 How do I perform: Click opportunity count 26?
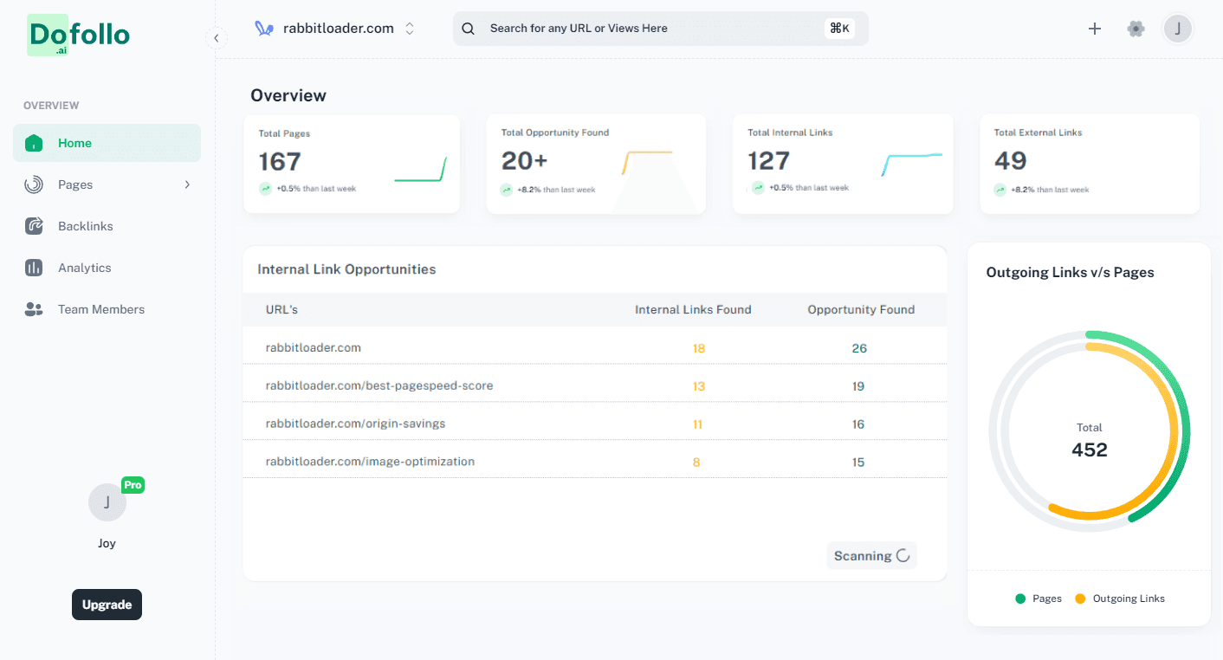pyautogui.click(x=859, y=348)
